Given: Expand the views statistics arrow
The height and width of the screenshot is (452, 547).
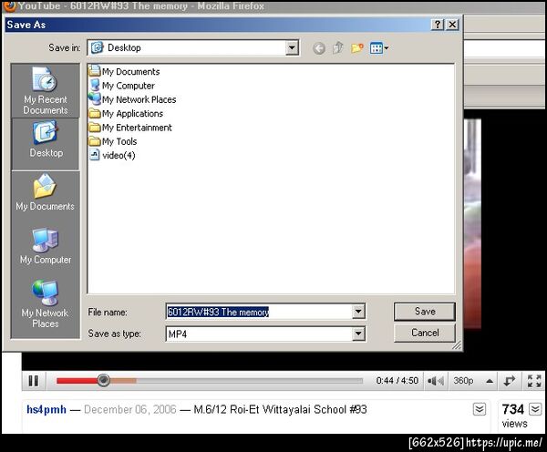Looking at the screenshot, I should pyautogui.click(x=535, y=409).
